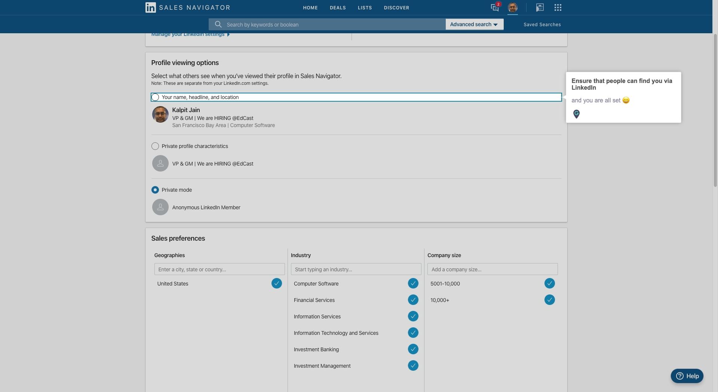The image size is (718, 392).
Task: Select Private profile characteristics radio button
Action: [x=155, y=146]
